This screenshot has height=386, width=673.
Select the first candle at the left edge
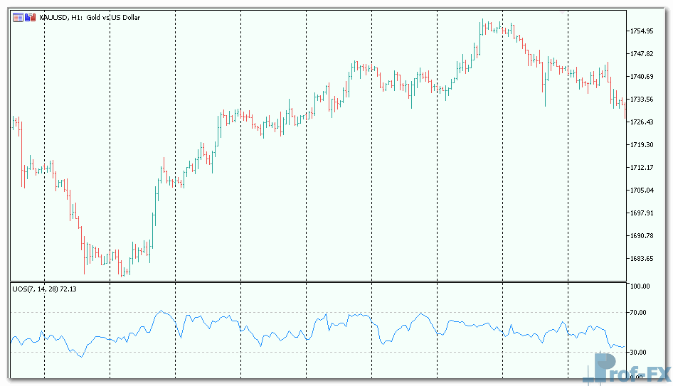[14, 123]
